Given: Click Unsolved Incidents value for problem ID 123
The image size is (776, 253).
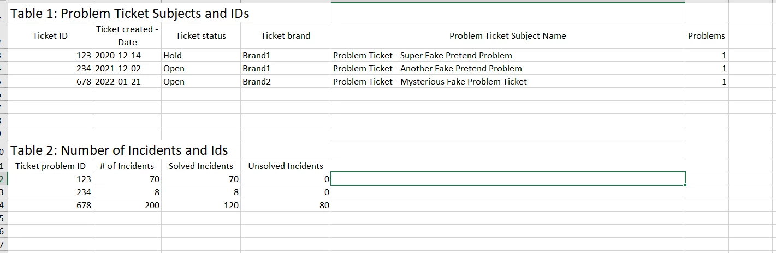Looking at the screenshot, I should pos(286,179).
